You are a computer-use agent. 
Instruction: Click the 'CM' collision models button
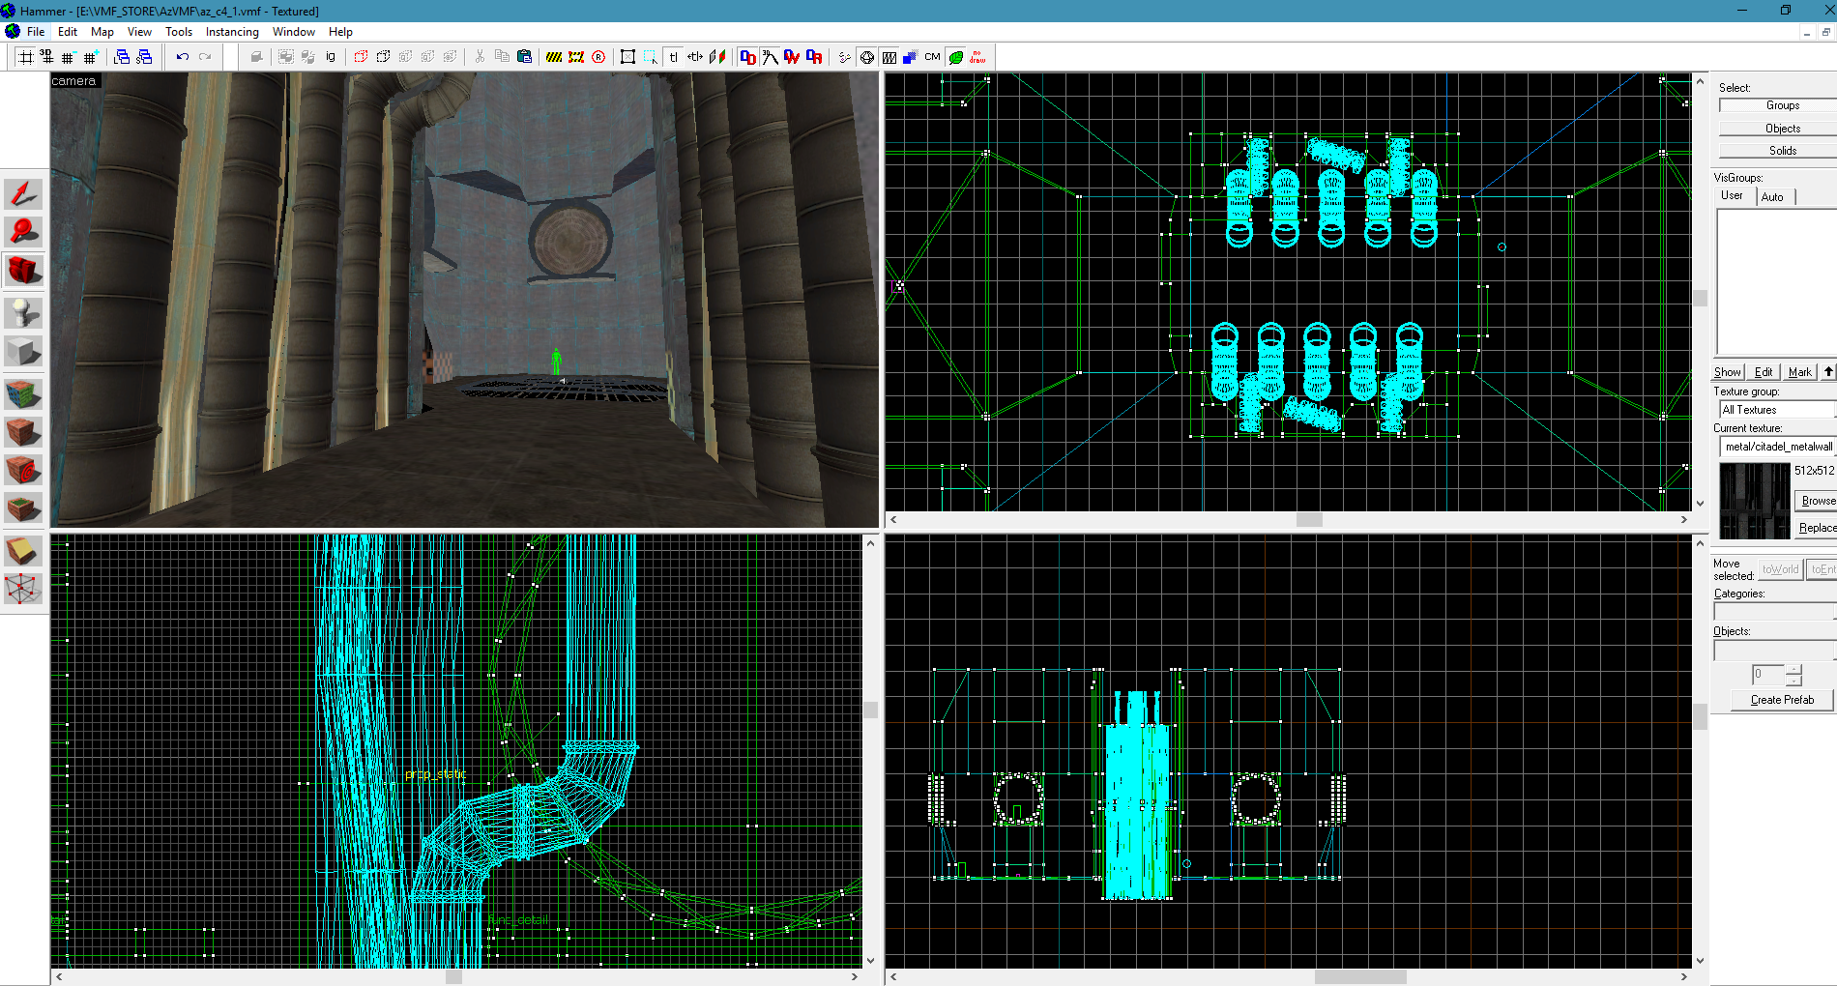[932, 57]
